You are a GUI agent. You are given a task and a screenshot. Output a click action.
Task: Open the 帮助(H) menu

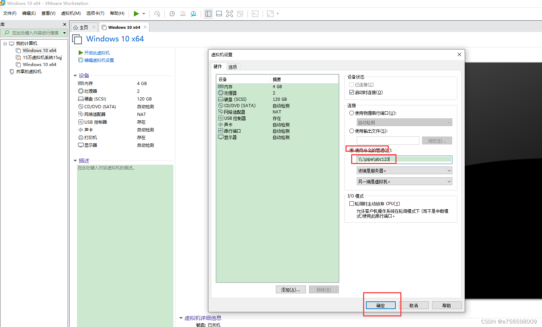pos(117,13)
